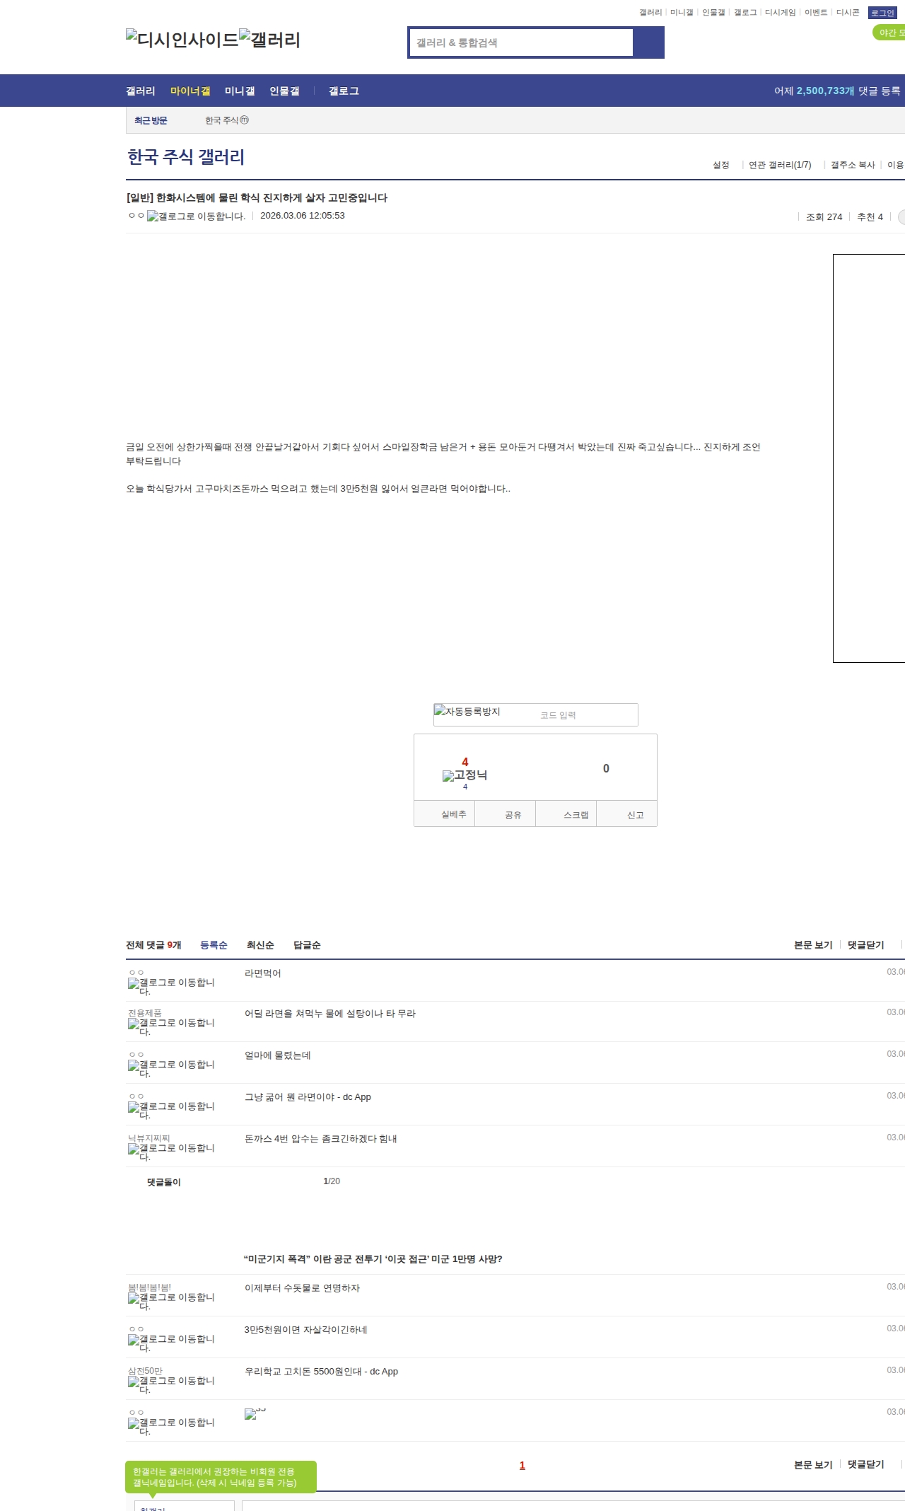Sort comments by 등록순
Screen dimensions: 905x1511
tap(214, 945)
